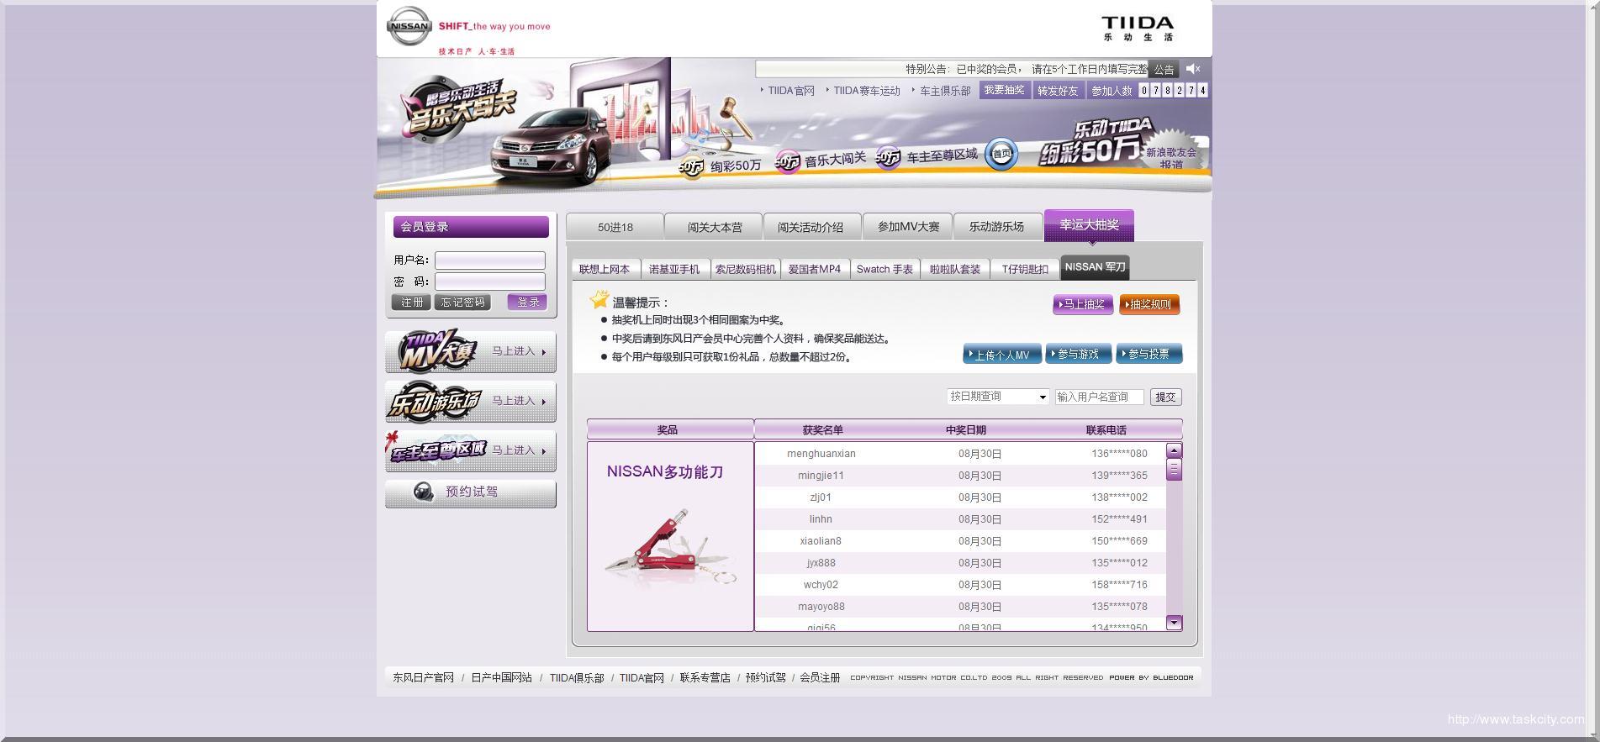
Task: Click the Nissan logo in the header
Action: [409, 26]
